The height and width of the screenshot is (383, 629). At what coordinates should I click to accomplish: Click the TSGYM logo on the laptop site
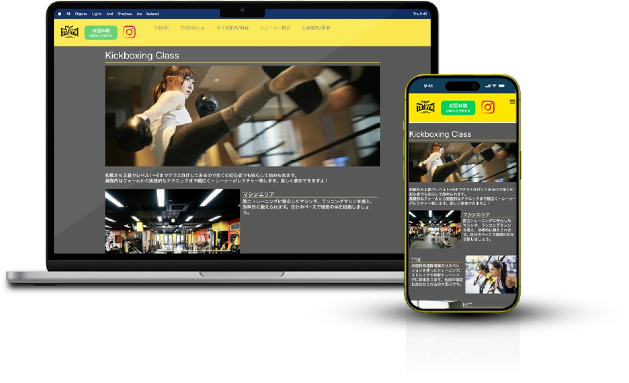[70, 32]
